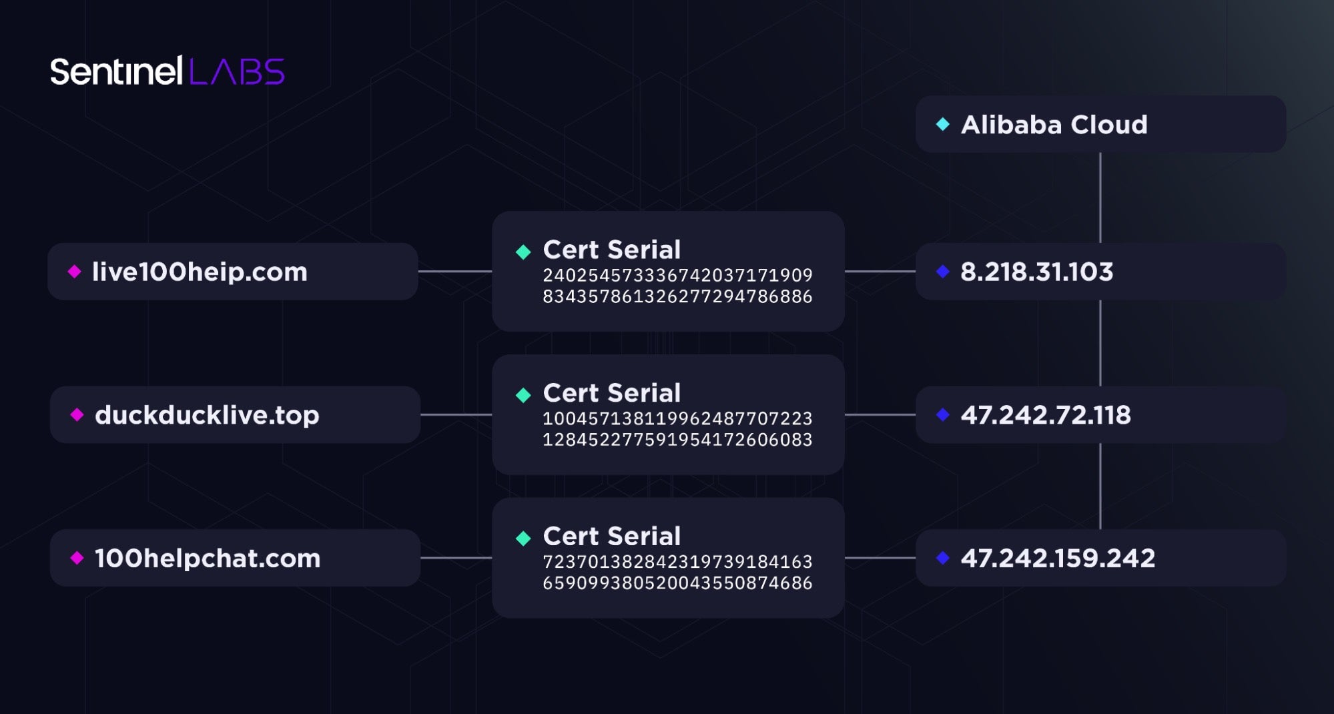Select green diamond of Cert Serial starting 1004571
Image resolution: width=1334 pixels, height=714 pixels.
tap(523, 395)
